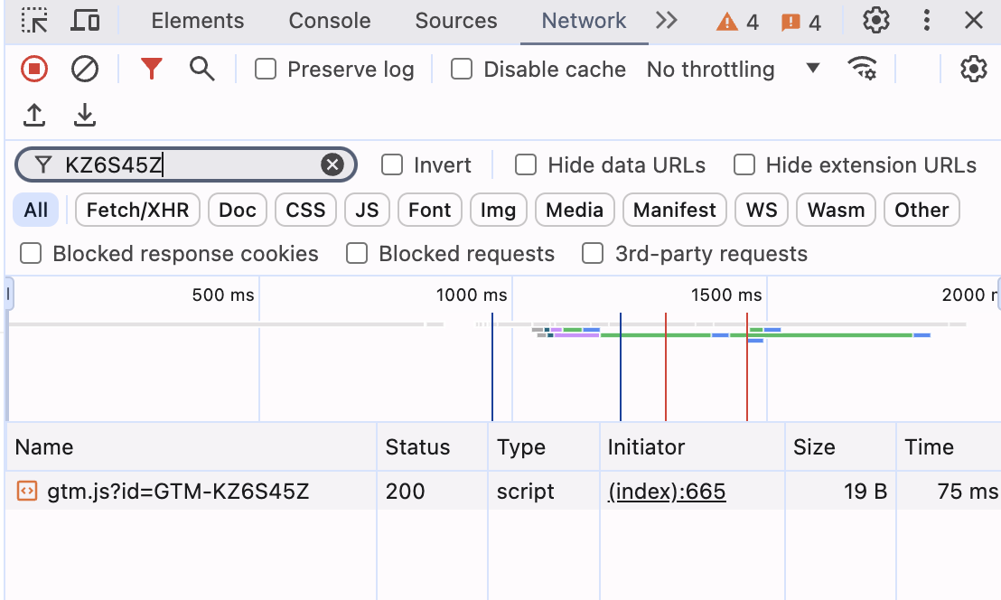Clear the KZ6S45Z filter with the X
This screenshot has height=600, width=1001.
coord(332,164)
